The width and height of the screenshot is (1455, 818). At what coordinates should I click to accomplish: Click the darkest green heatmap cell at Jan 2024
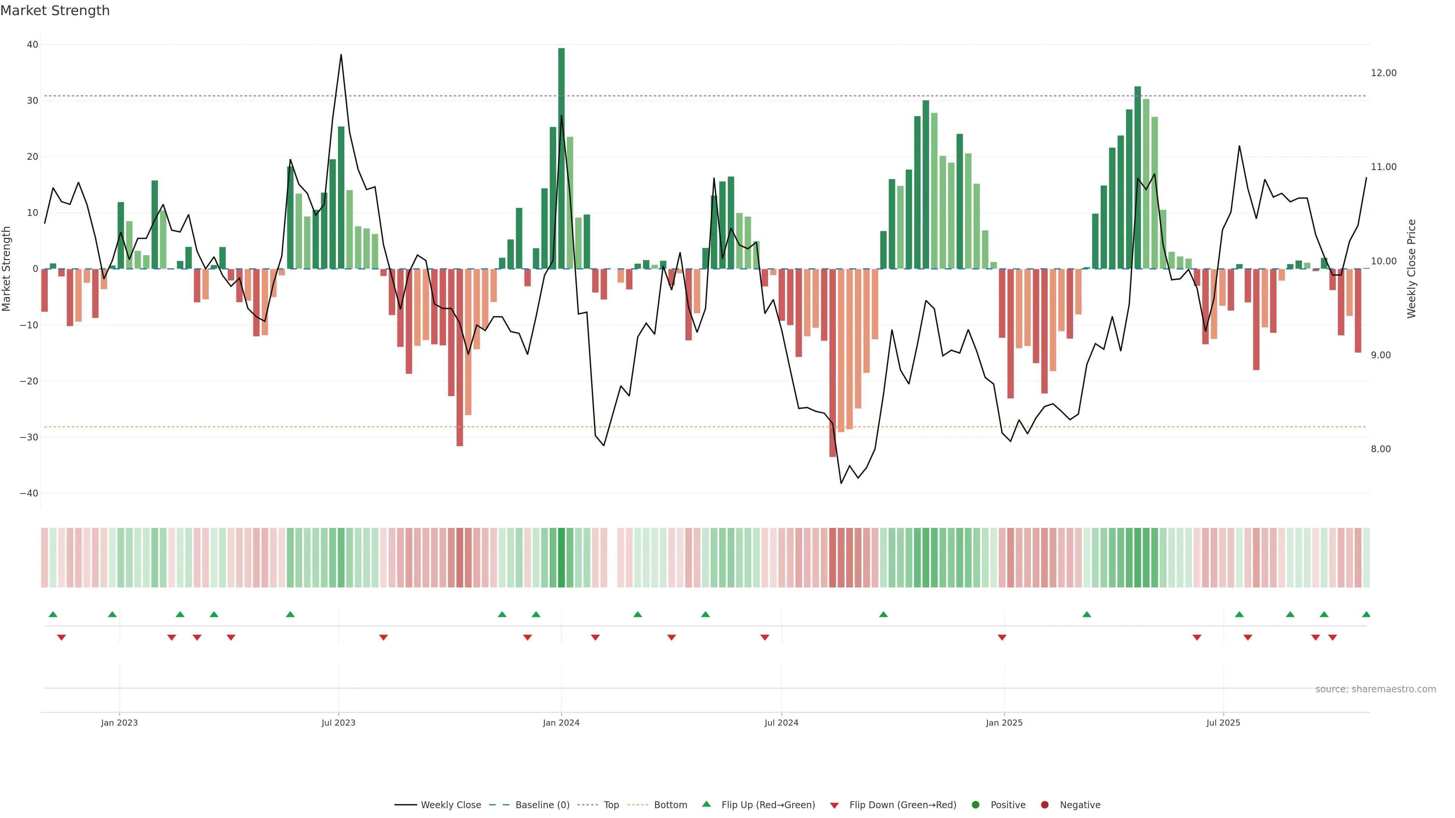point(561,558)
